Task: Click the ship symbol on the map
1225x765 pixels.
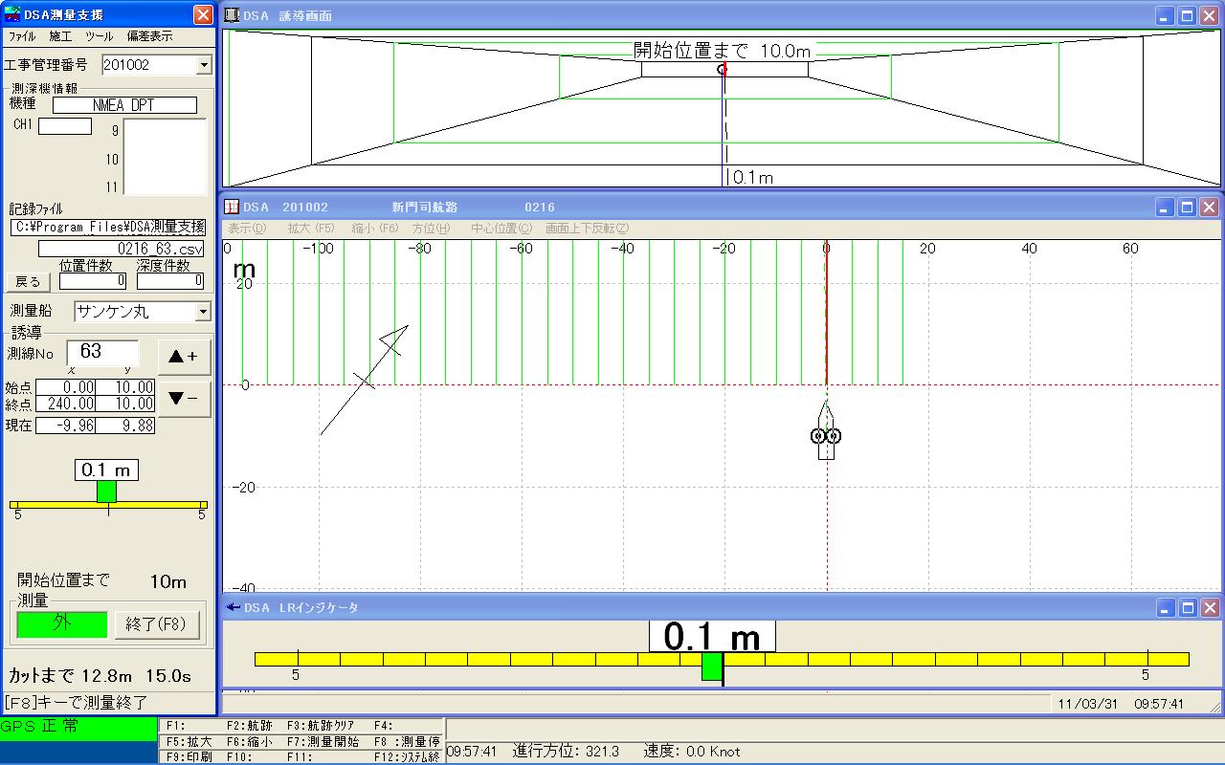Action: 826,431
